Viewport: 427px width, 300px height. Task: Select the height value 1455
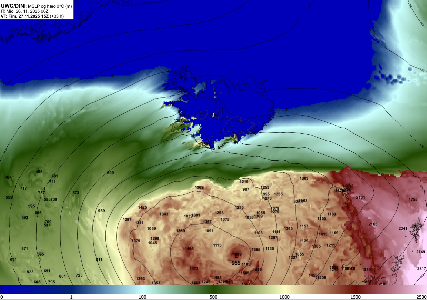click(x=313, y=275)
